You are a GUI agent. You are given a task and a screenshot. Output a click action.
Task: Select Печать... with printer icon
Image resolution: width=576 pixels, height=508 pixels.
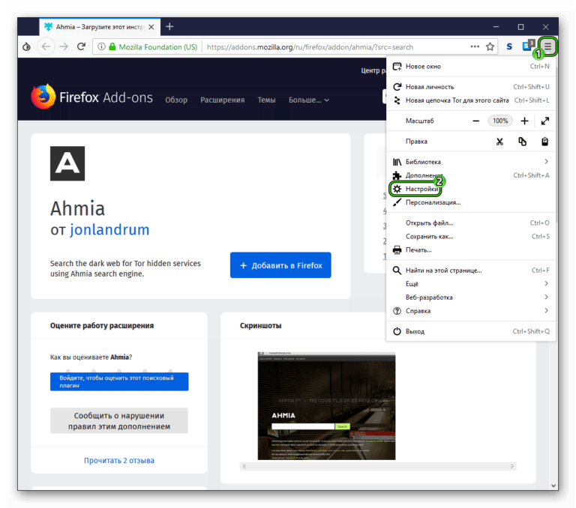point(471,250)
